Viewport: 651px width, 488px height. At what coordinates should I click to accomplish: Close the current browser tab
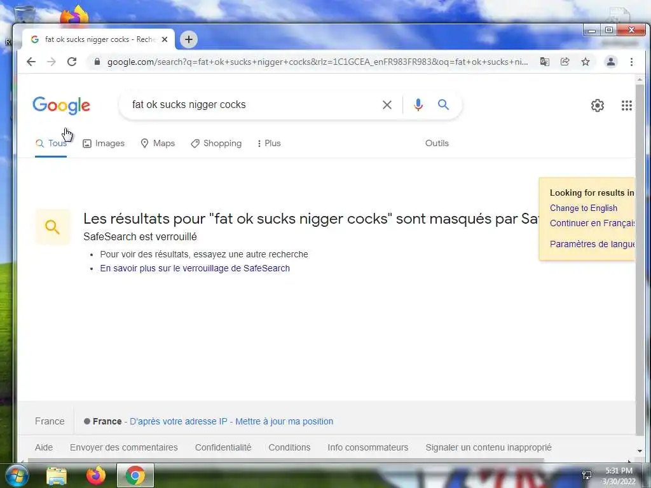click(x=165, y=39)
